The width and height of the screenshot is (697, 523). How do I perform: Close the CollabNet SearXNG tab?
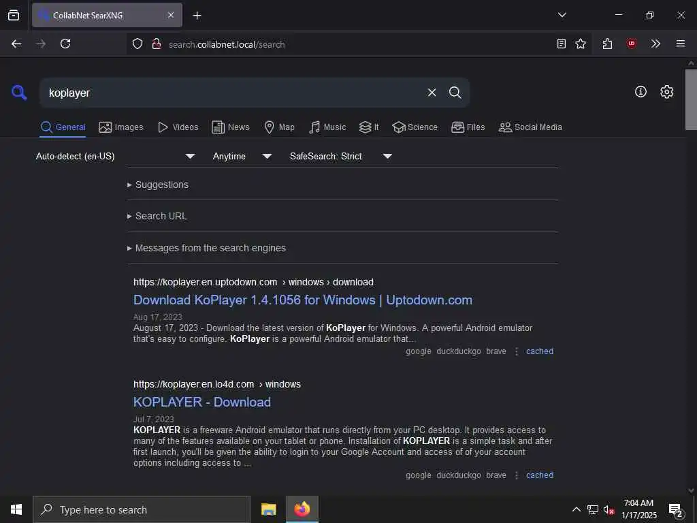(171, 15)
